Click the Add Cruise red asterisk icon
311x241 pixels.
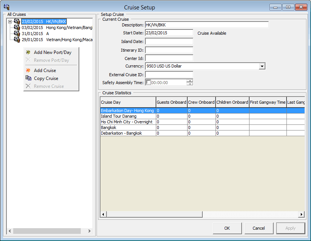point(28,70)
